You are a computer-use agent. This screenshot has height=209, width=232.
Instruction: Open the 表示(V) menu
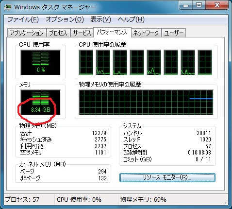tap(100, 19)
